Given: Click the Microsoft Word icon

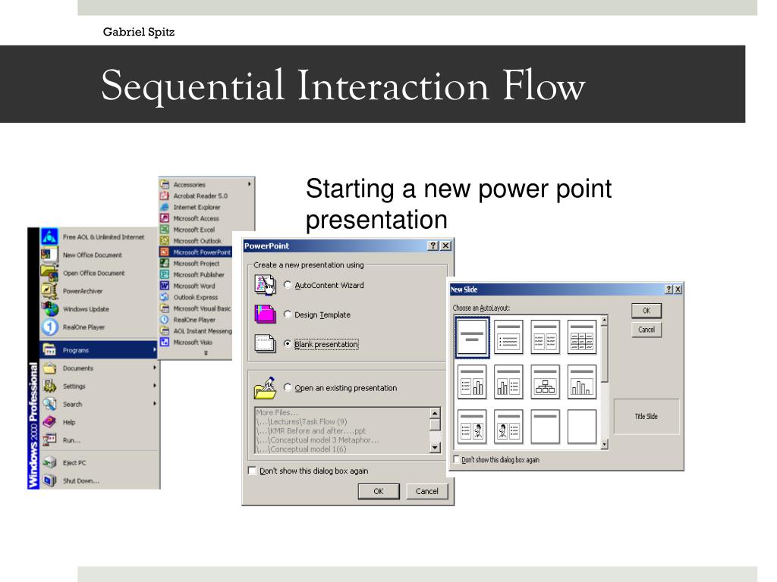Looking at the screenshot, I should tap(165, 286).
